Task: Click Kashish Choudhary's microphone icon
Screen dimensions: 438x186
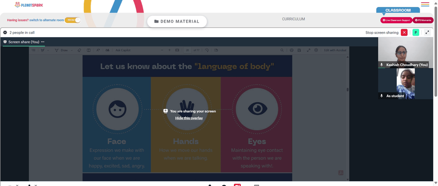Action: coord(381,65)
